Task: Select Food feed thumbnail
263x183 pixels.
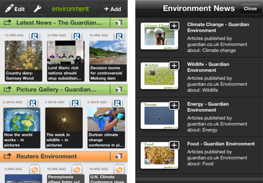Action: (x=159, y=155)
